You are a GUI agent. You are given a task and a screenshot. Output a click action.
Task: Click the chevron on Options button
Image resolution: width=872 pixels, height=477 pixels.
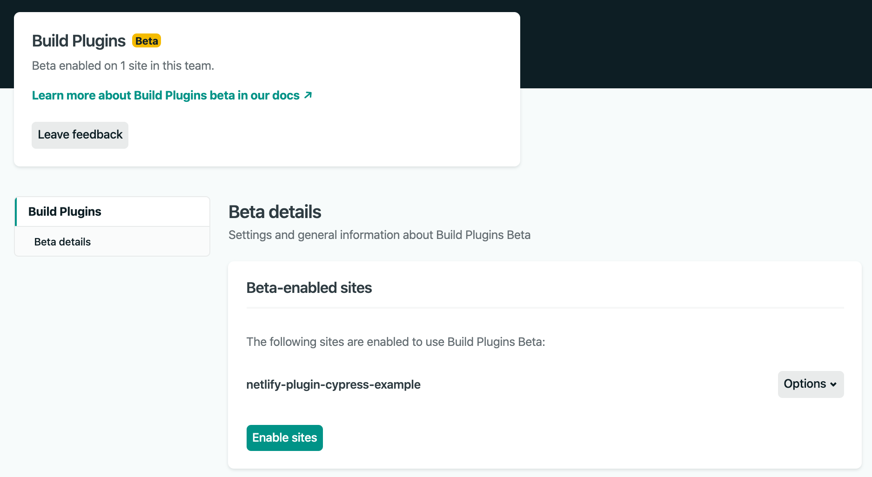833,384
